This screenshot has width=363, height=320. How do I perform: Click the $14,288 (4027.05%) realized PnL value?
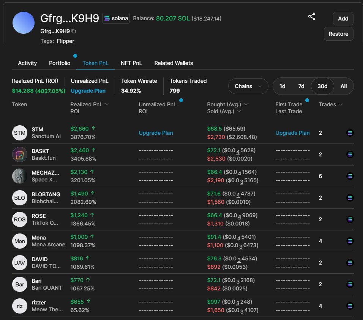pyautogui.click(x=38, y=91)
